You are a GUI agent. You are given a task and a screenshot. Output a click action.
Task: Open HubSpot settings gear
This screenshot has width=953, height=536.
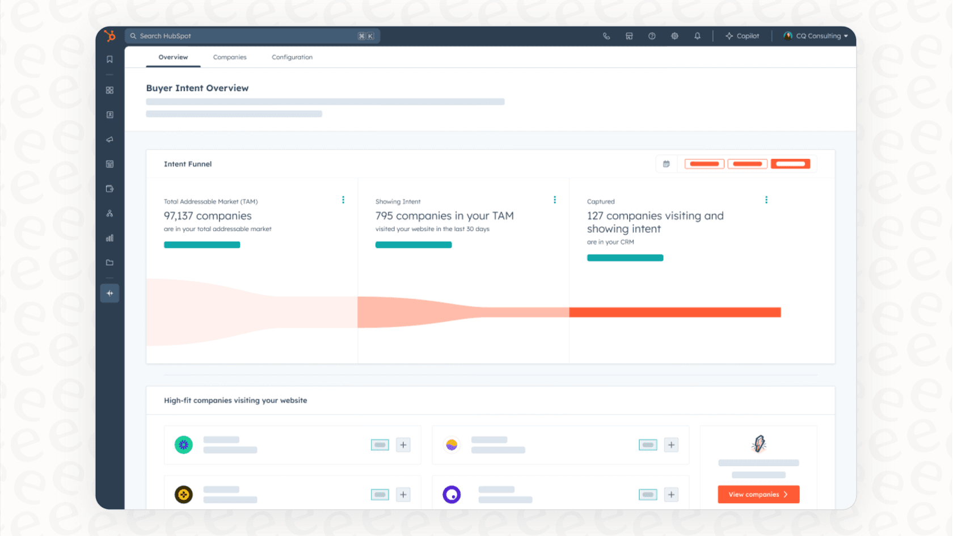(674, 36)
